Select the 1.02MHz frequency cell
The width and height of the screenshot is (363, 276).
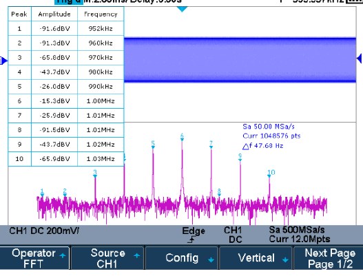click(x=101, y=145)
